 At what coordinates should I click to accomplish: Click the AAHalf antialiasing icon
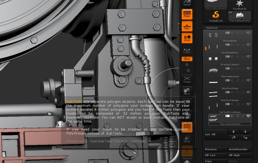pos(187,3)
